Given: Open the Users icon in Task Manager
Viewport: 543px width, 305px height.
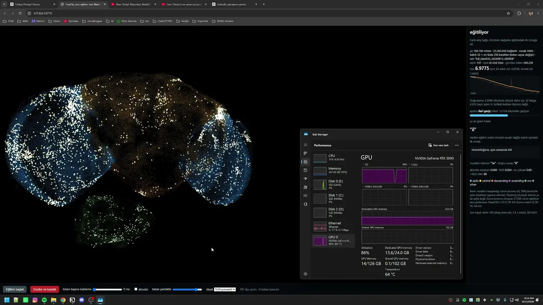Looking at the screenshot, I should 305,187.
